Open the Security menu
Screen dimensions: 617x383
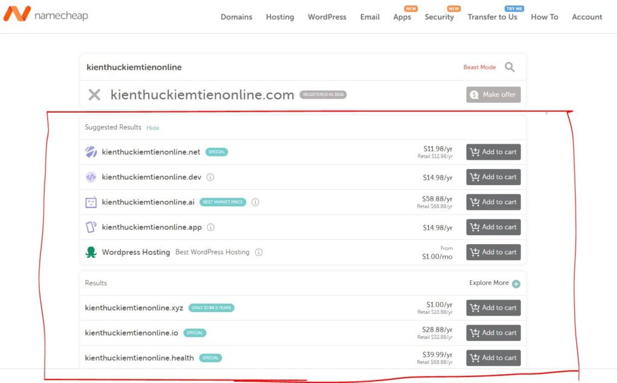pos(439,17)
